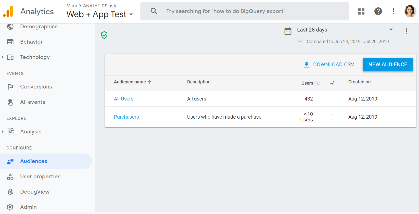Open the Purchasers audience link
The height and width of the screenshot is (214, 419).
[126, 117]
